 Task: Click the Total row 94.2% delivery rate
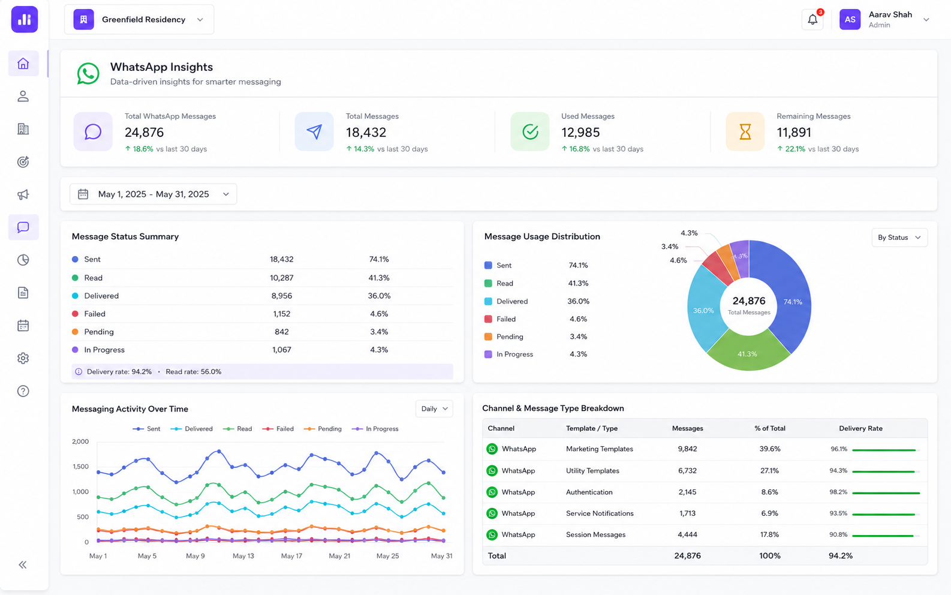point(841,556)
